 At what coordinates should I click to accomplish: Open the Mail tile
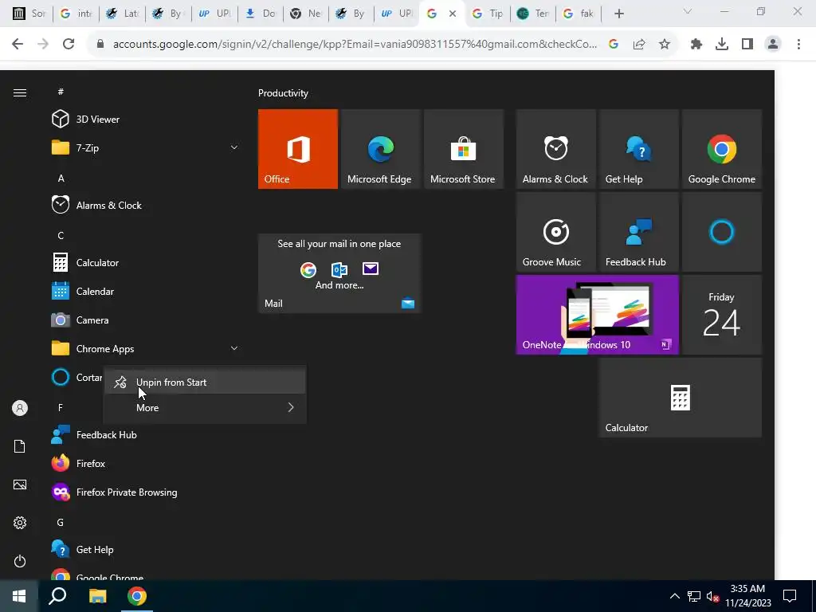click(339, 273)
